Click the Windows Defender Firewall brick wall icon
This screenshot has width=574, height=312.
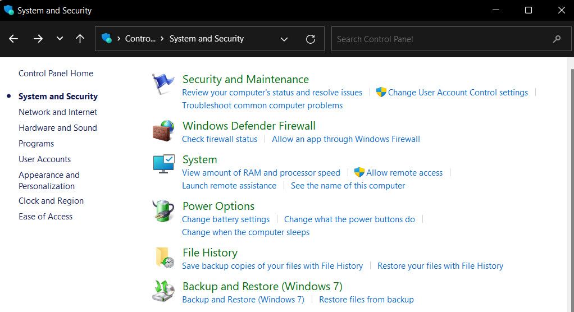pyautogui.click(x=163, y=131)
